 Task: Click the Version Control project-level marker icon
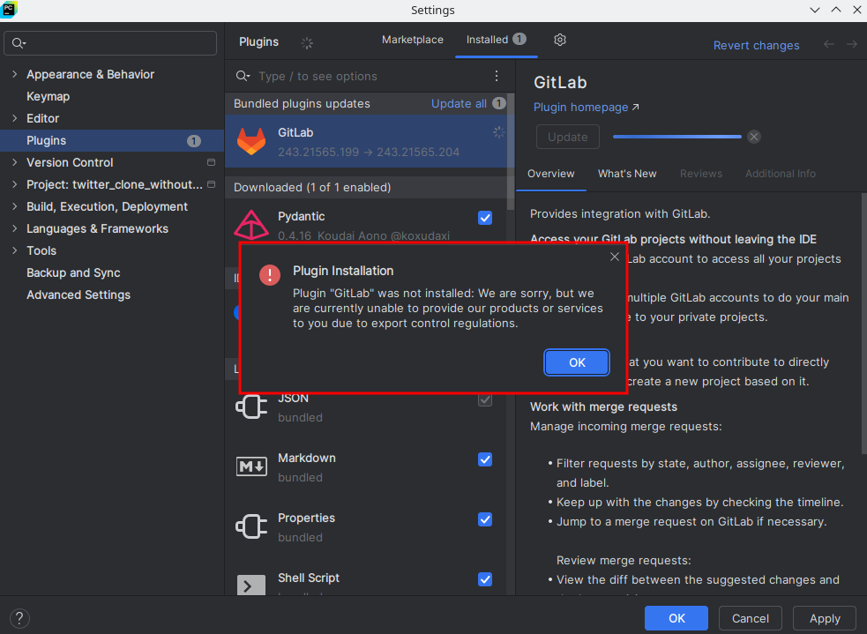(211, 162)
